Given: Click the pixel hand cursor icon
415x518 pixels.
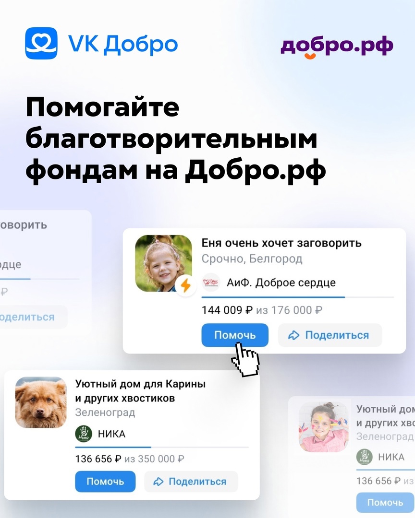Looking at the screenshot, I should click(245, 359).
